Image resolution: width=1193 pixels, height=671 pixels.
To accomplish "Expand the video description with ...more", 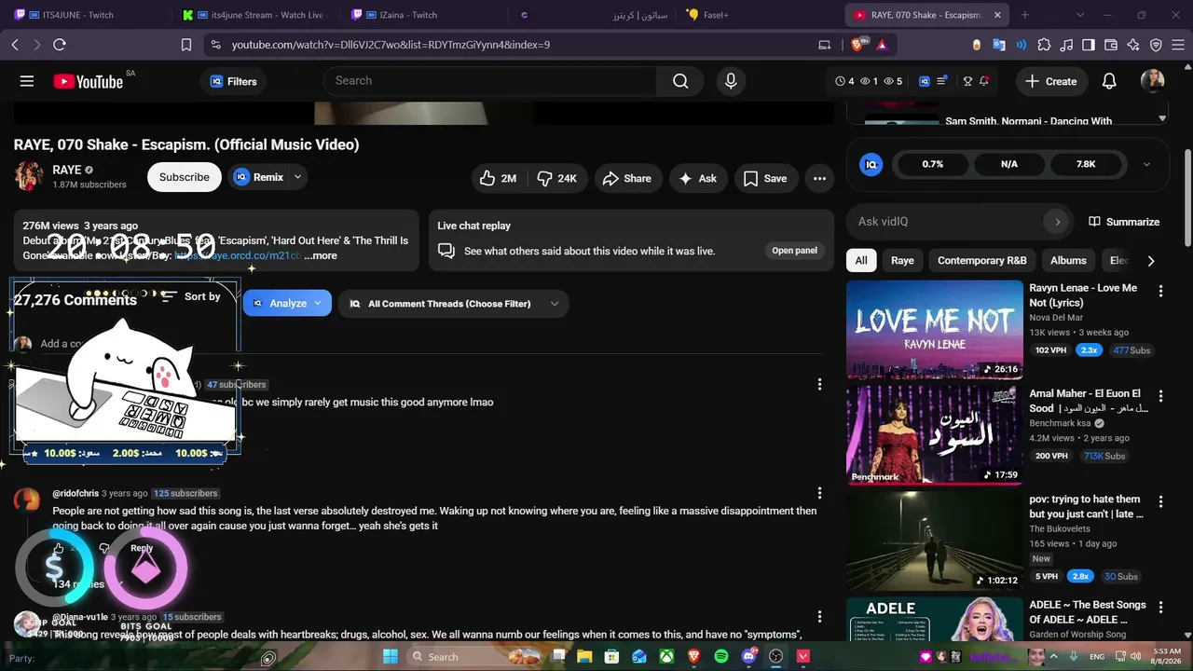I will tap(321, 255).
